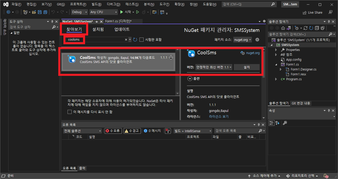Click the switch views icon in Solution Explorer
Viewport: 338px width, 179px height.
point(289,28)
